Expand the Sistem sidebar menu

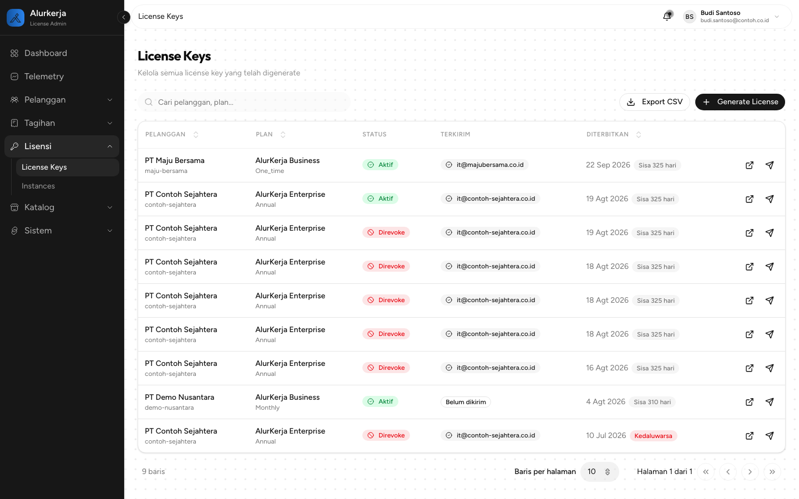click(x=62, y=231)
